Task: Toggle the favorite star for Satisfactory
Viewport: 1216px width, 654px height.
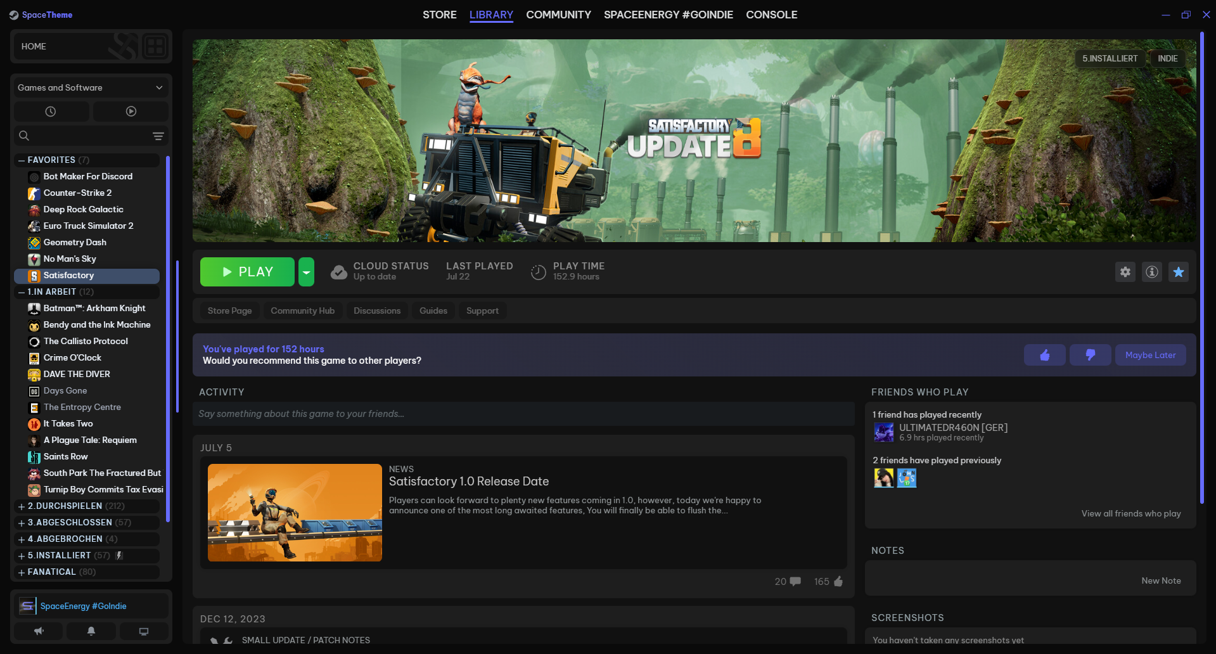Action: click(1179, 272)
